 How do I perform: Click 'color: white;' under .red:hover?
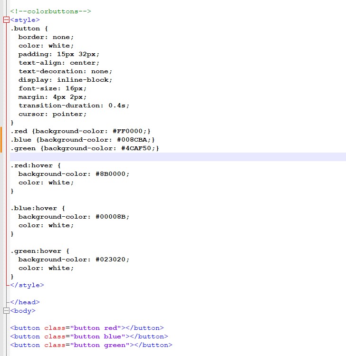tap(46, 183)
